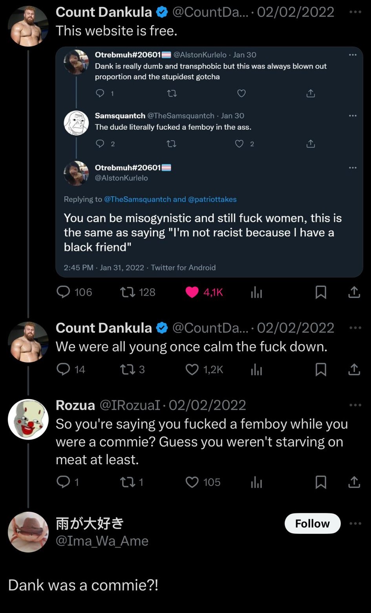Open more options for the first tweet
The width and height of the screenshot is (371, 613).
click(355, 12)
